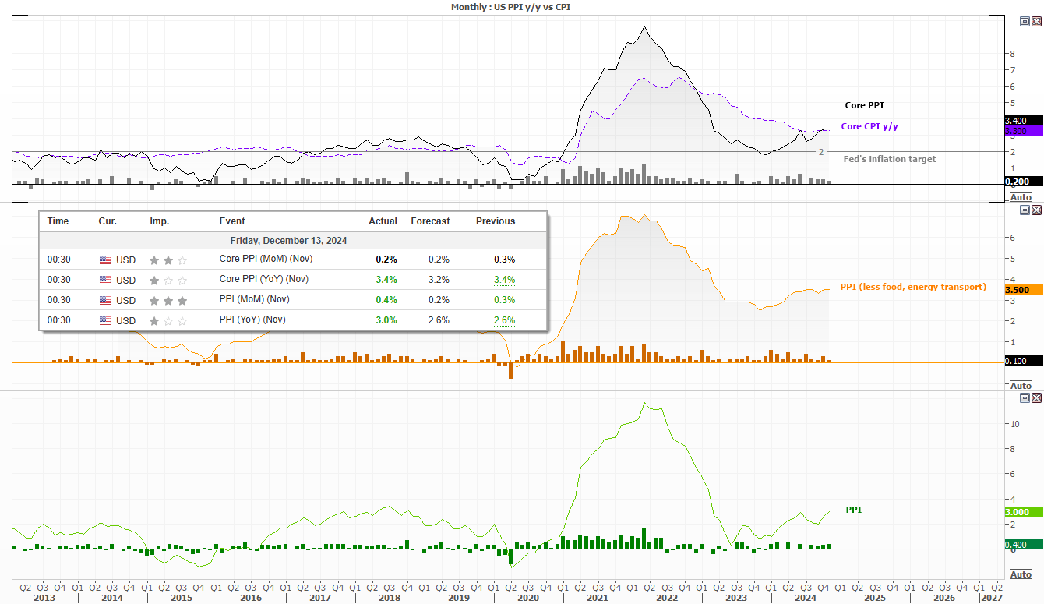Click the Actual column header
The image size is (1044, 604).
[x=383, y=221]
